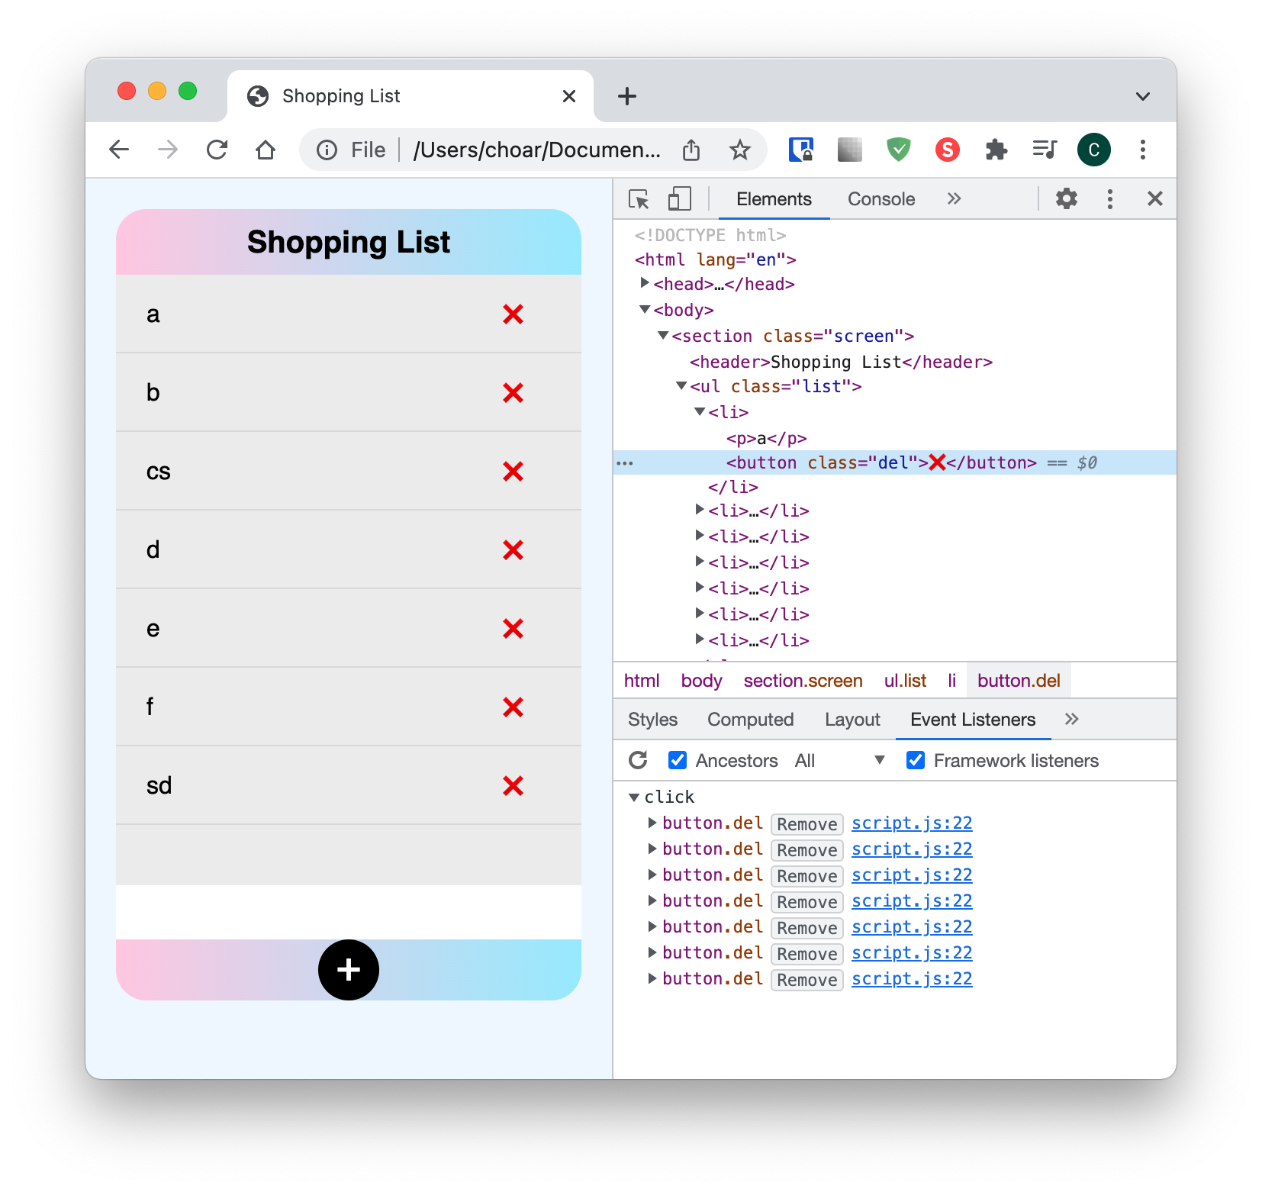
Task: Open the tab search chevron
Action: pyautogui.click(x=1143, y=96)
